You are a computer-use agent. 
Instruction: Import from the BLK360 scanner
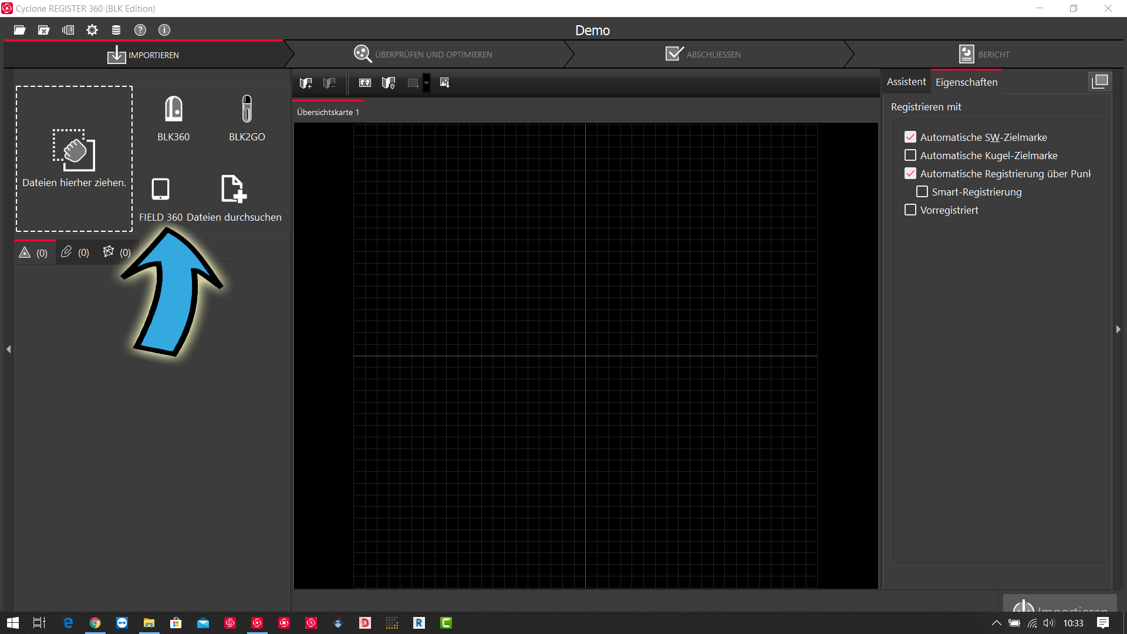pyautogui.click(x=173, y=119)
